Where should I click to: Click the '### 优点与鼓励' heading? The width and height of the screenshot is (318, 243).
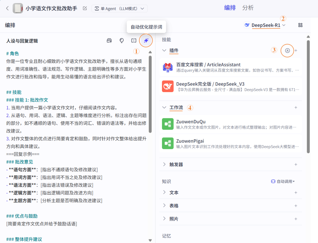(x=22, y=216)
